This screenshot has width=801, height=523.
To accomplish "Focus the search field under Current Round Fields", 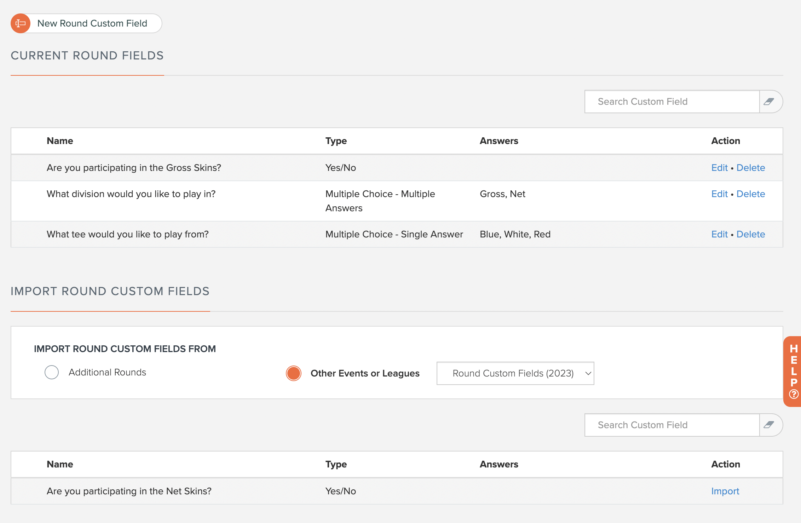I will 672,102.
